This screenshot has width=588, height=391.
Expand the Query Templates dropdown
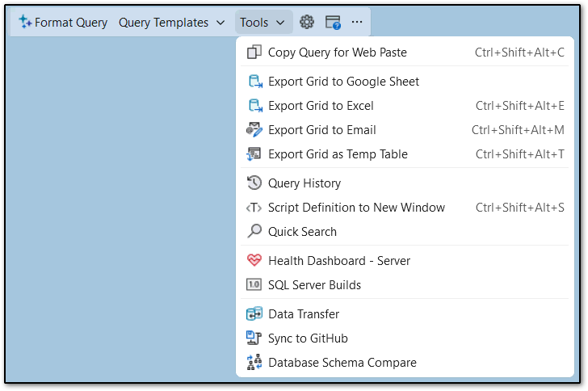171,23
